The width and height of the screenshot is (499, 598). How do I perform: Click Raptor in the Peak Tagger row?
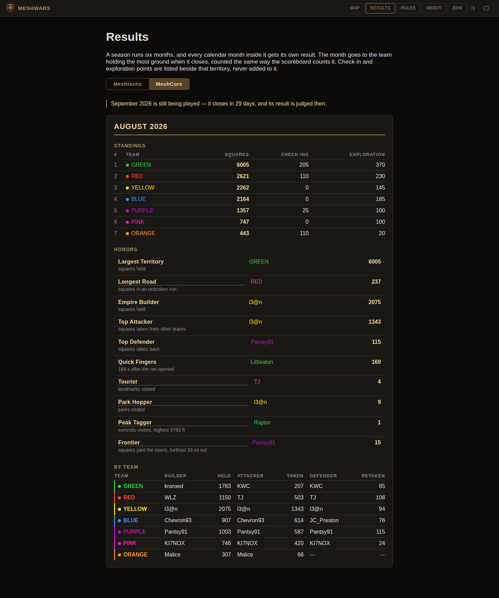[x=262, y=423]
